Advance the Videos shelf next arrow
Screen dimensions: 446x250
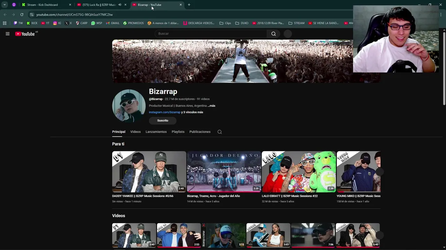pyautogui.click(x=379, y=235)
